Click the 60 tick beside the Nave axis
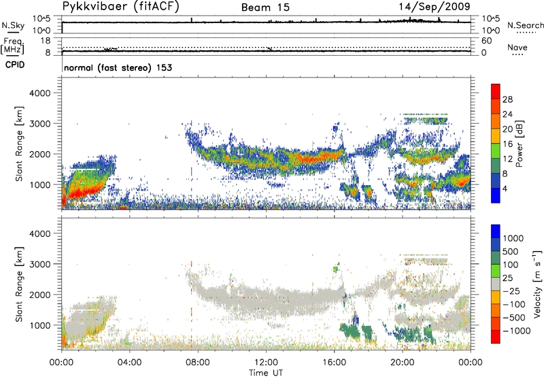The width and height of the screenshot is (544, 377). [486, 41]
